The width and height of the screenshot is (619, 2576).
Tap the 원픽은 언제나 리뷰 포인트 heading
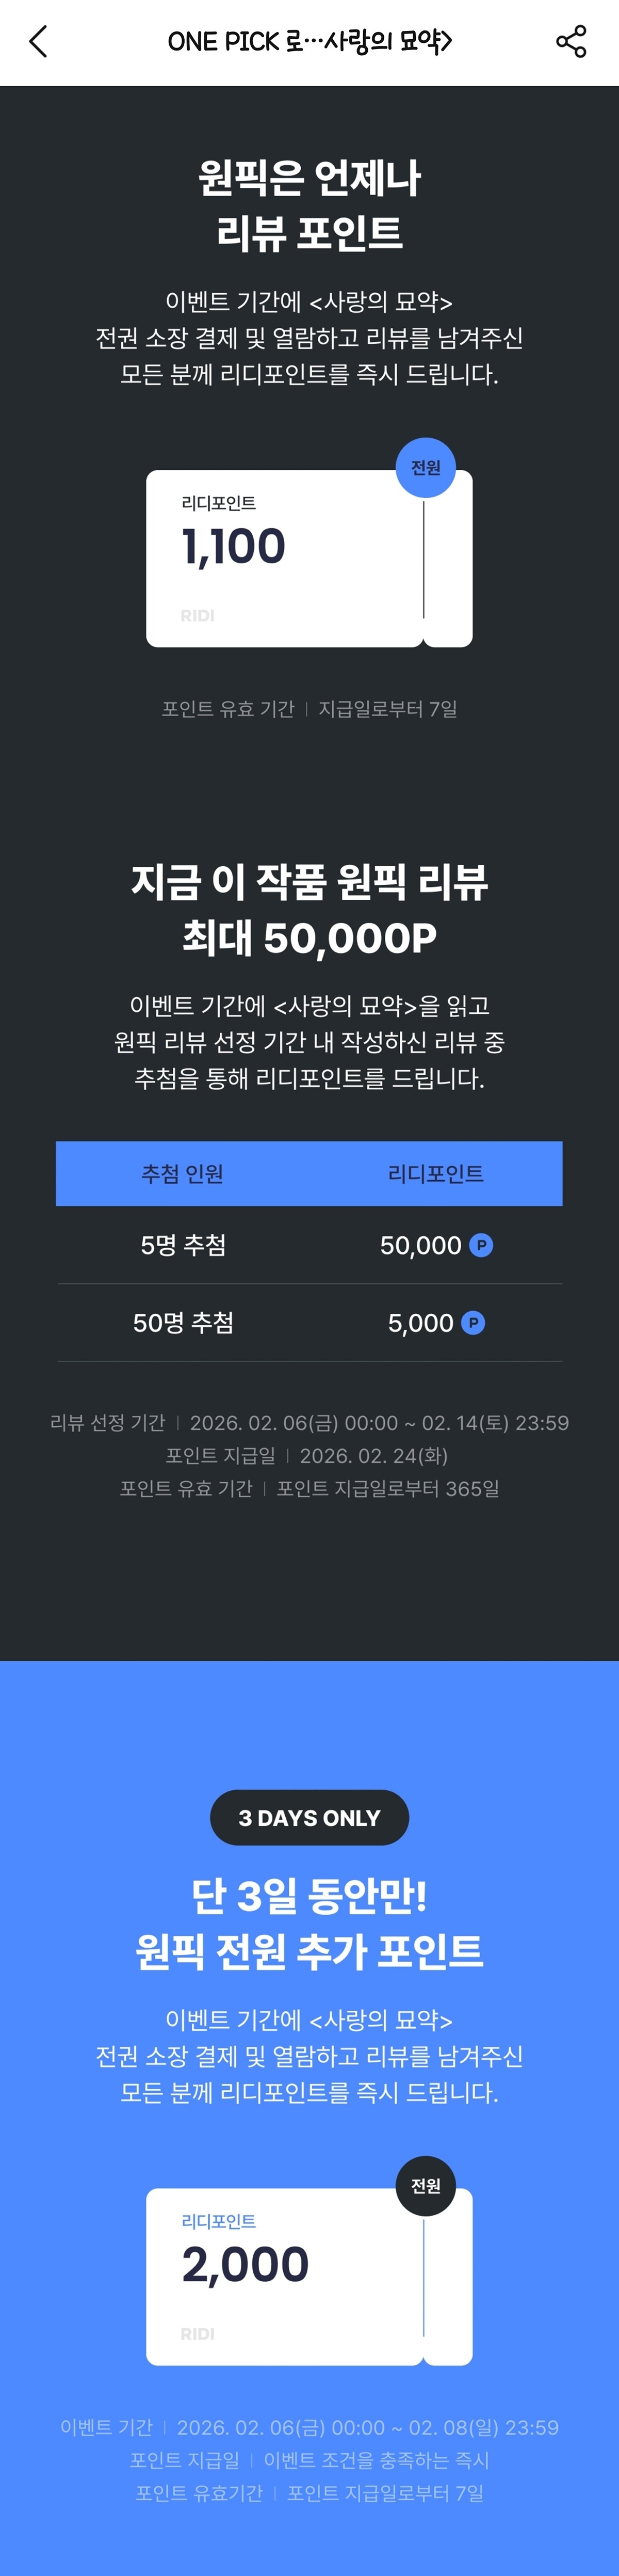pos(309,205)
